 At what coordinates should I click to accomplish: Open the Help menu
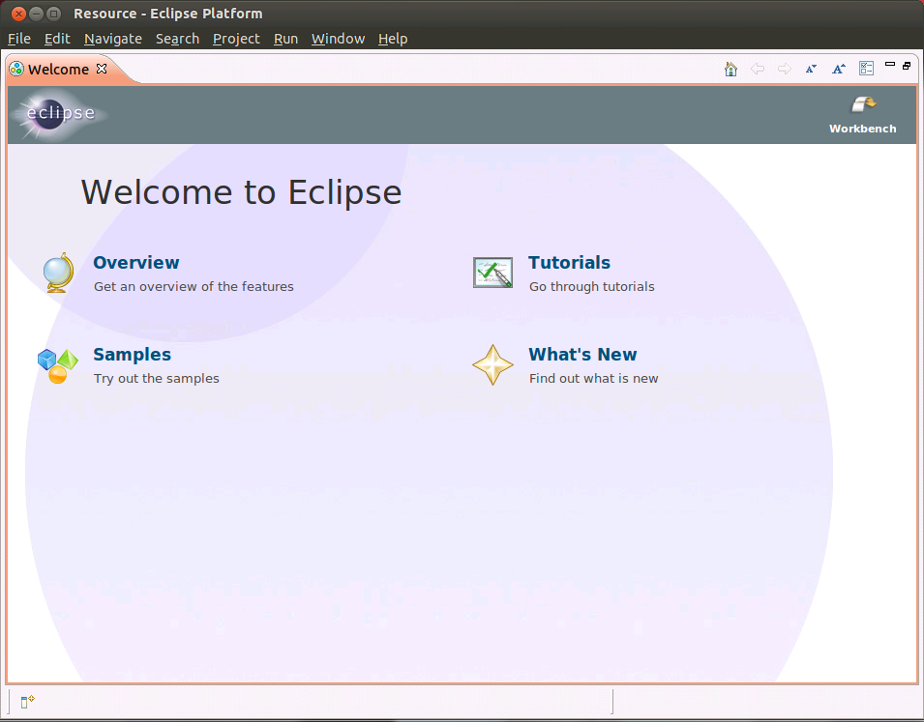tap(393, 39)
